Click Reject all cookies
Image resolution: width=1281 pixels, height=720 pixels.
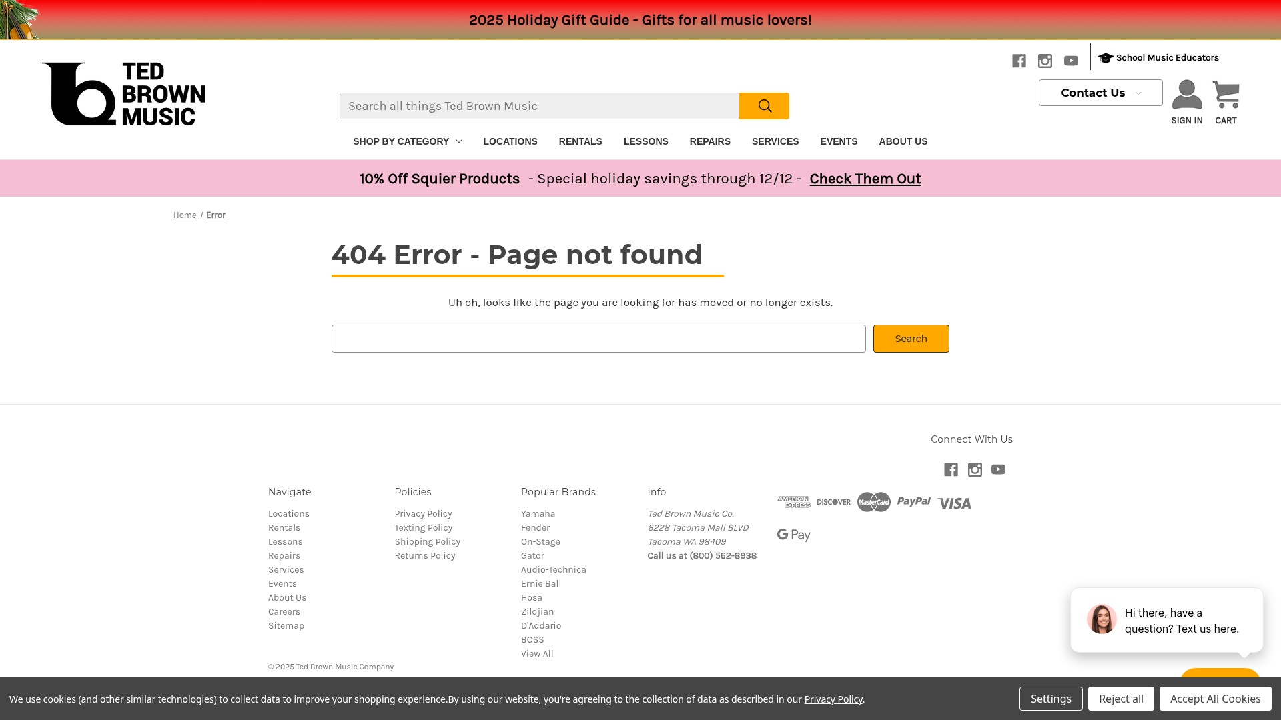coord(1121,699)
